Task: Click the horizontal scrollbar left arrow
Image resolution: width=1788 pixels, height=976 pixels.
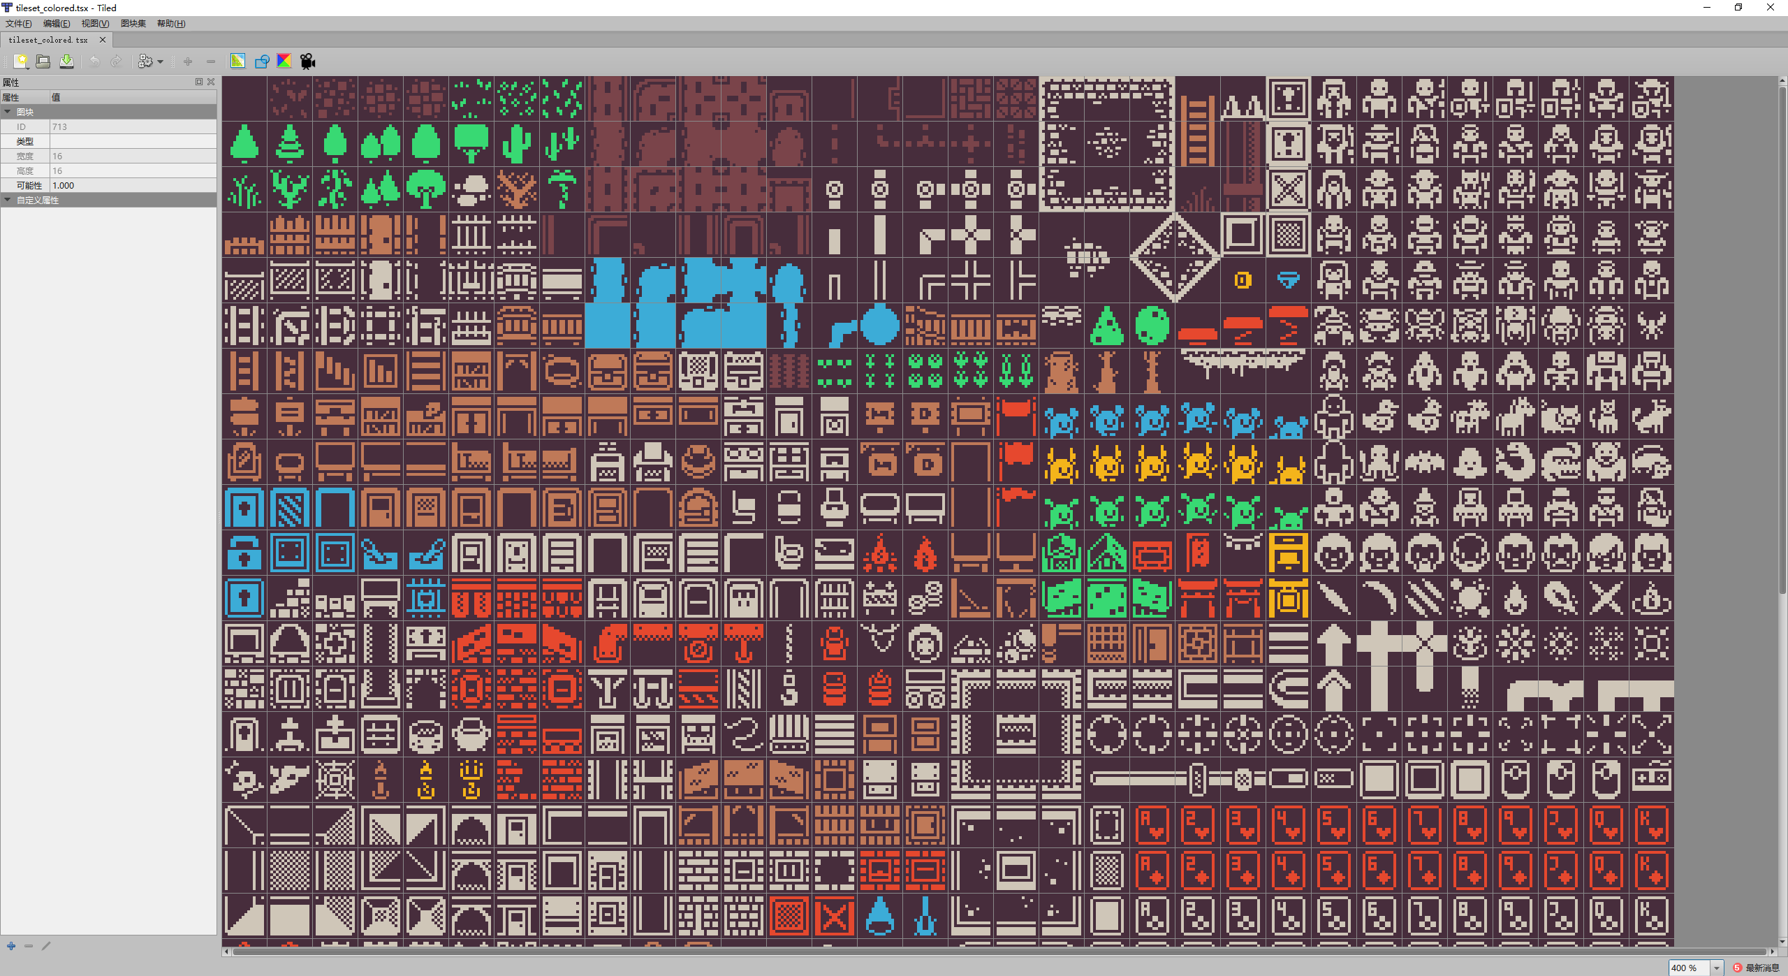Action: coord(226,952)
